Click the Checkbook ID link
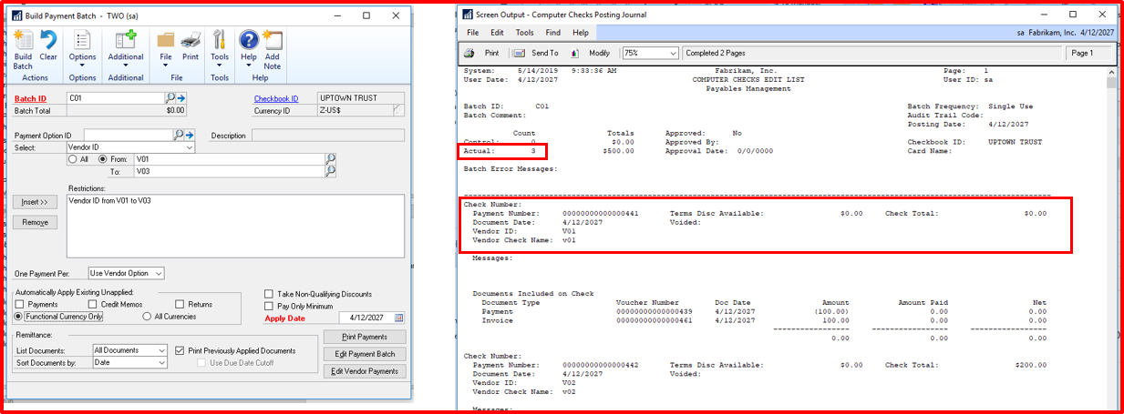 pyautogui.click(x=275, y=98)
